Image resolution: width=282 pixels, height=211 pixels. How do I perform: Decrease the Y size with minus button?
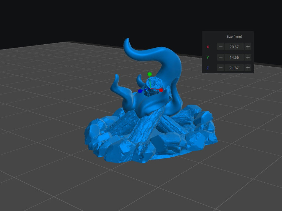pos(221,57)
